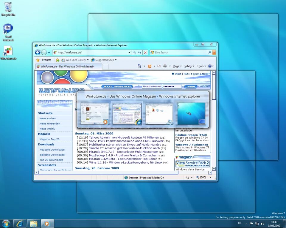Open Wine 1.1.16 news headline
Viewport: 286px width, 228px height.
tap(125, 162)
